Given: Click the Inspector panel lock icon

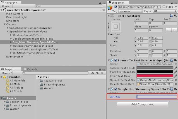Looking at the screenshot, I should [172, 3].
